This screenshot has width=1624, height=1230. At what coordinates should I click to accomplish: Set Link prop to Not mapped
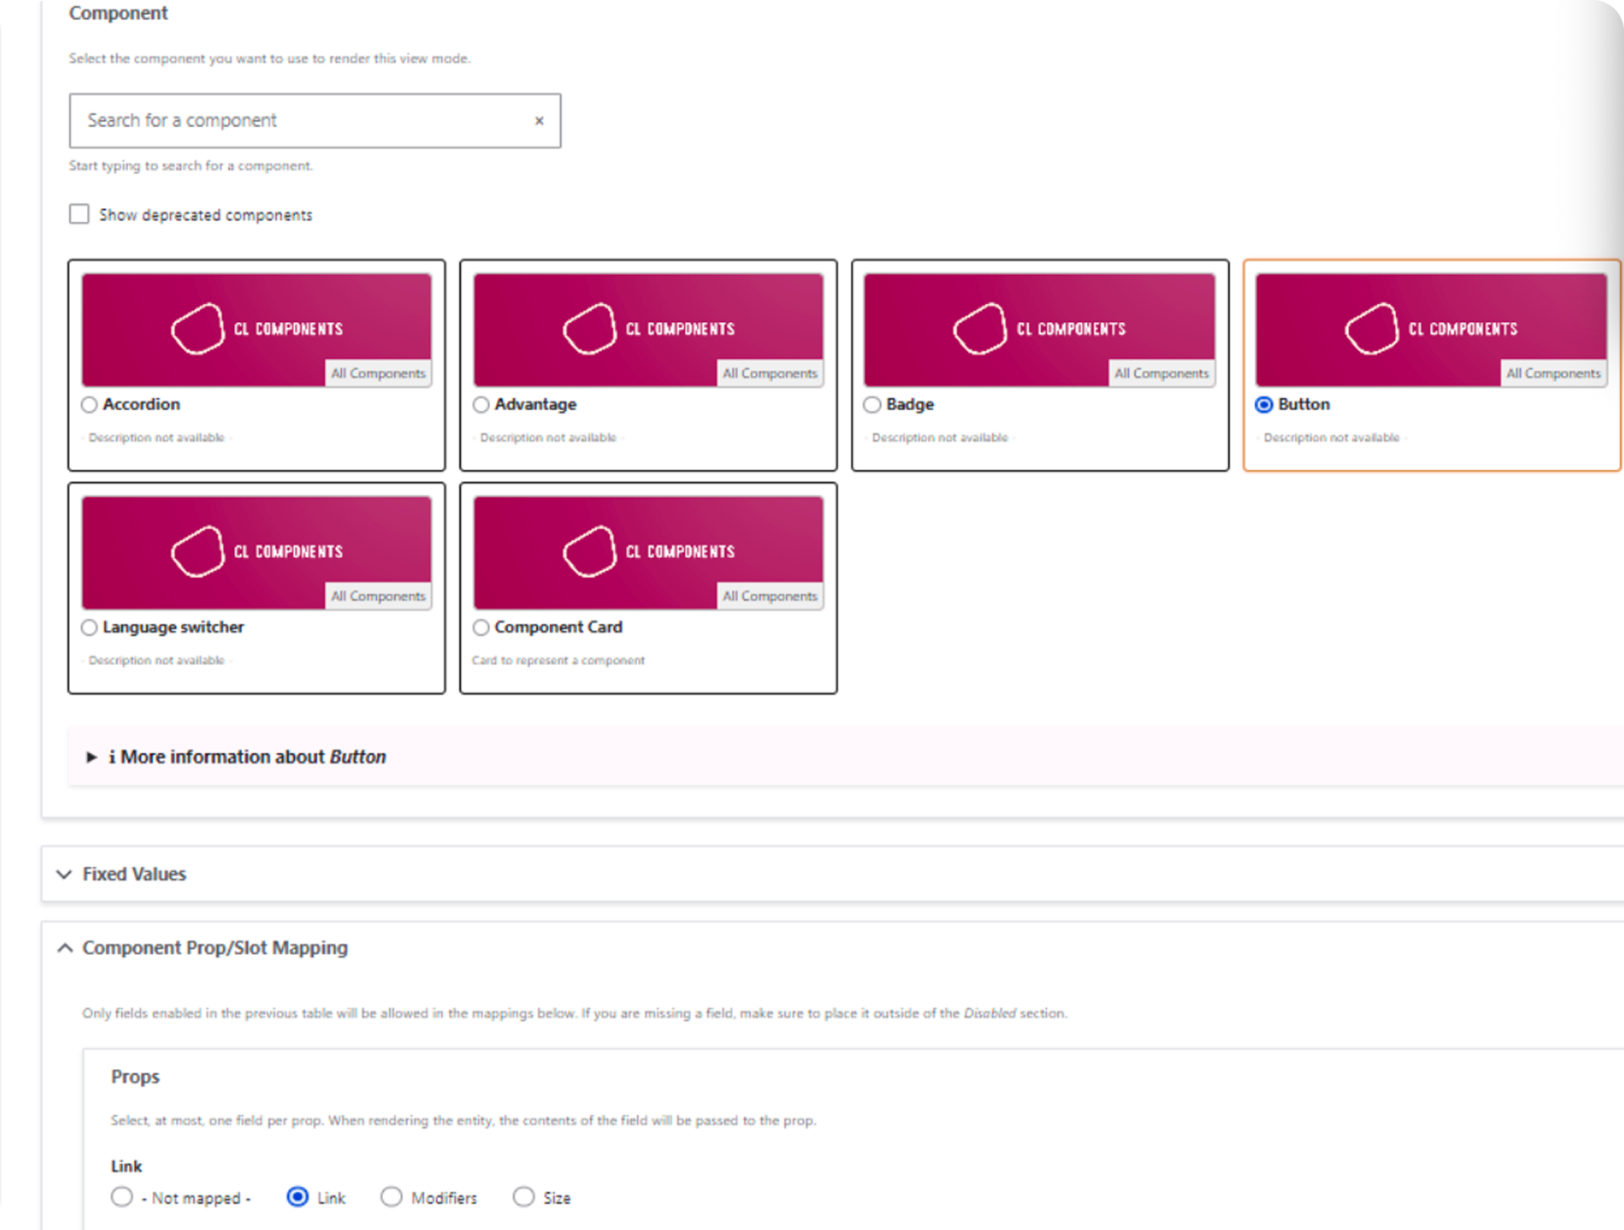tap(123, 1197)
